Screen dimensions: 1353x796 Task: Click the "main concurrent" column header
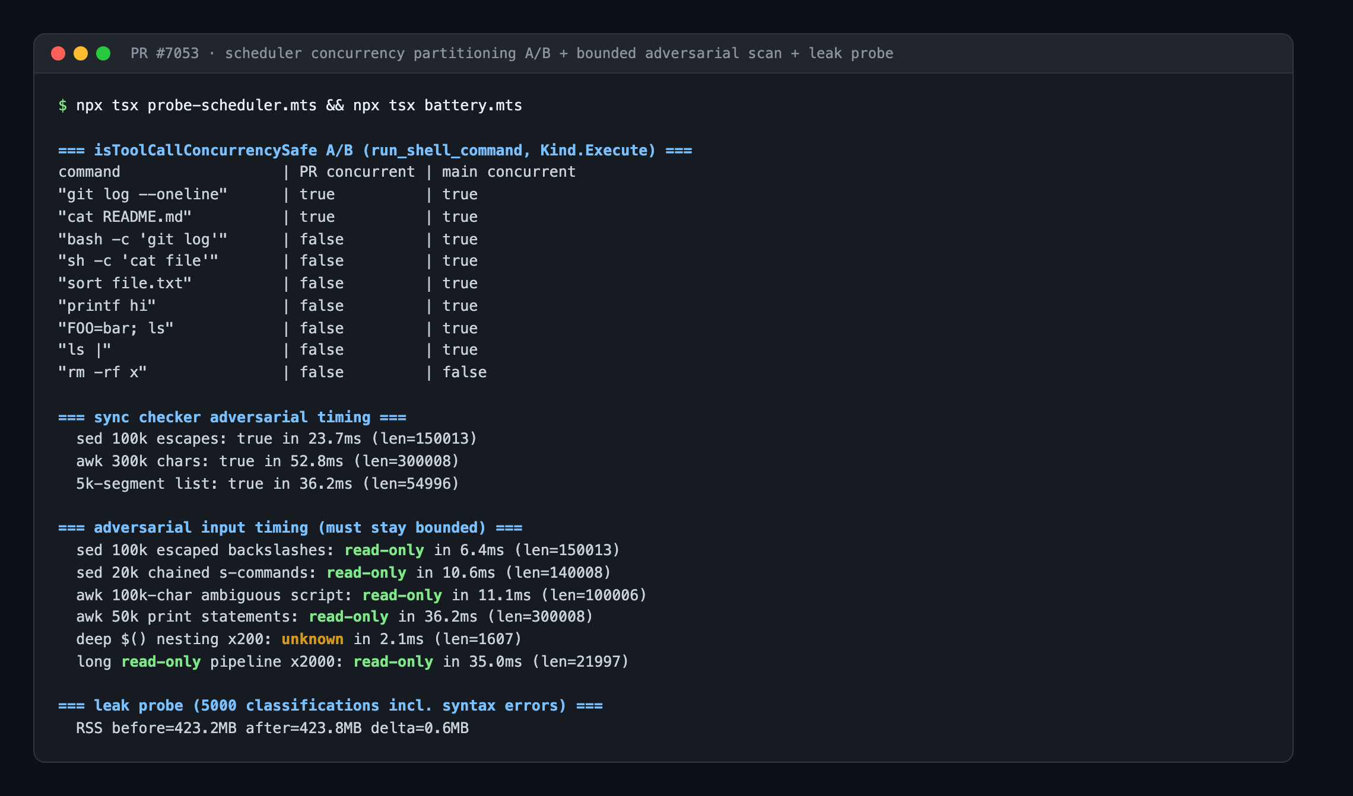pos(509,172)
